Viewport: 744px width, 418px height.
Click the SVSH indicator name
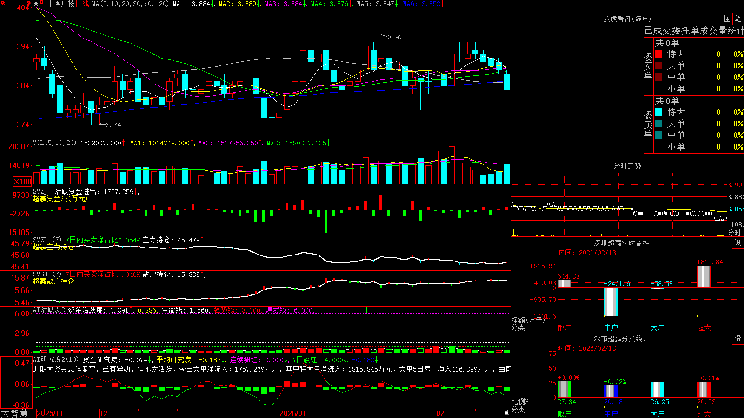coord(40,274)
